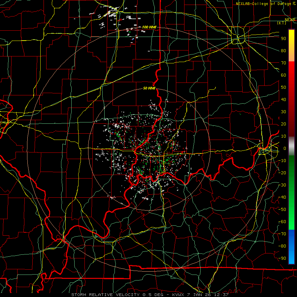This screenshot has width=297, height=297.
Task: Click the -70 scale label
Action: (282, 234)
